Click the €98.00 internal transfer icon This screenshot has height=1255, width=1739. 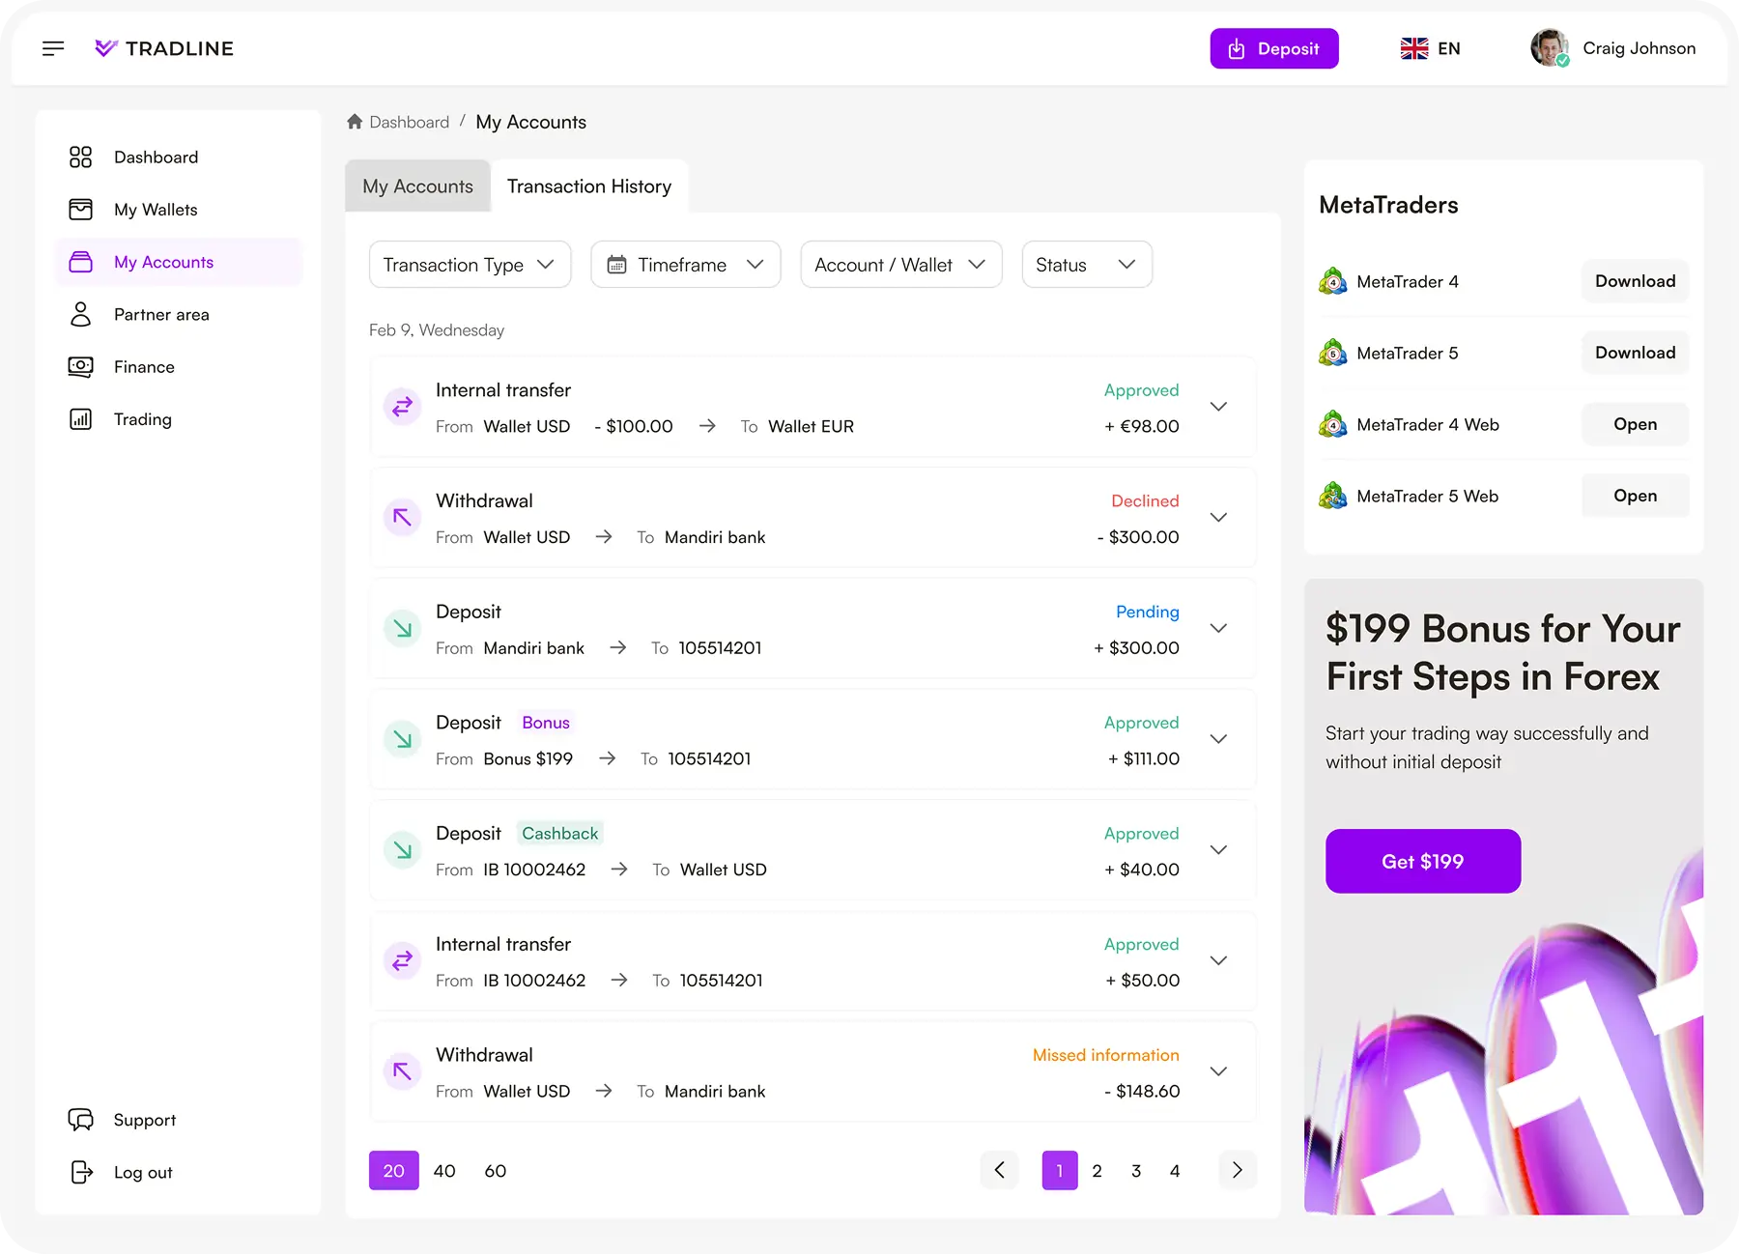[403, 407]
